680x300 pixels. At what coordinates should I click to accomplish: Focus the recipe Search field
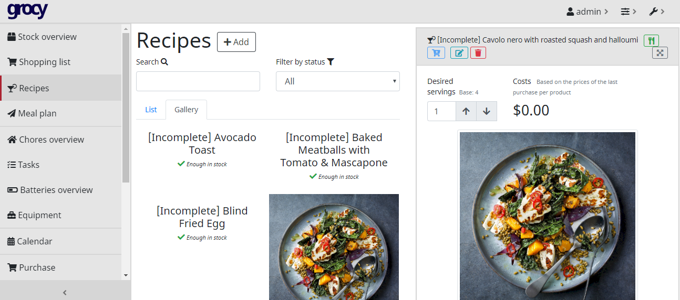(x=198, y=81)
